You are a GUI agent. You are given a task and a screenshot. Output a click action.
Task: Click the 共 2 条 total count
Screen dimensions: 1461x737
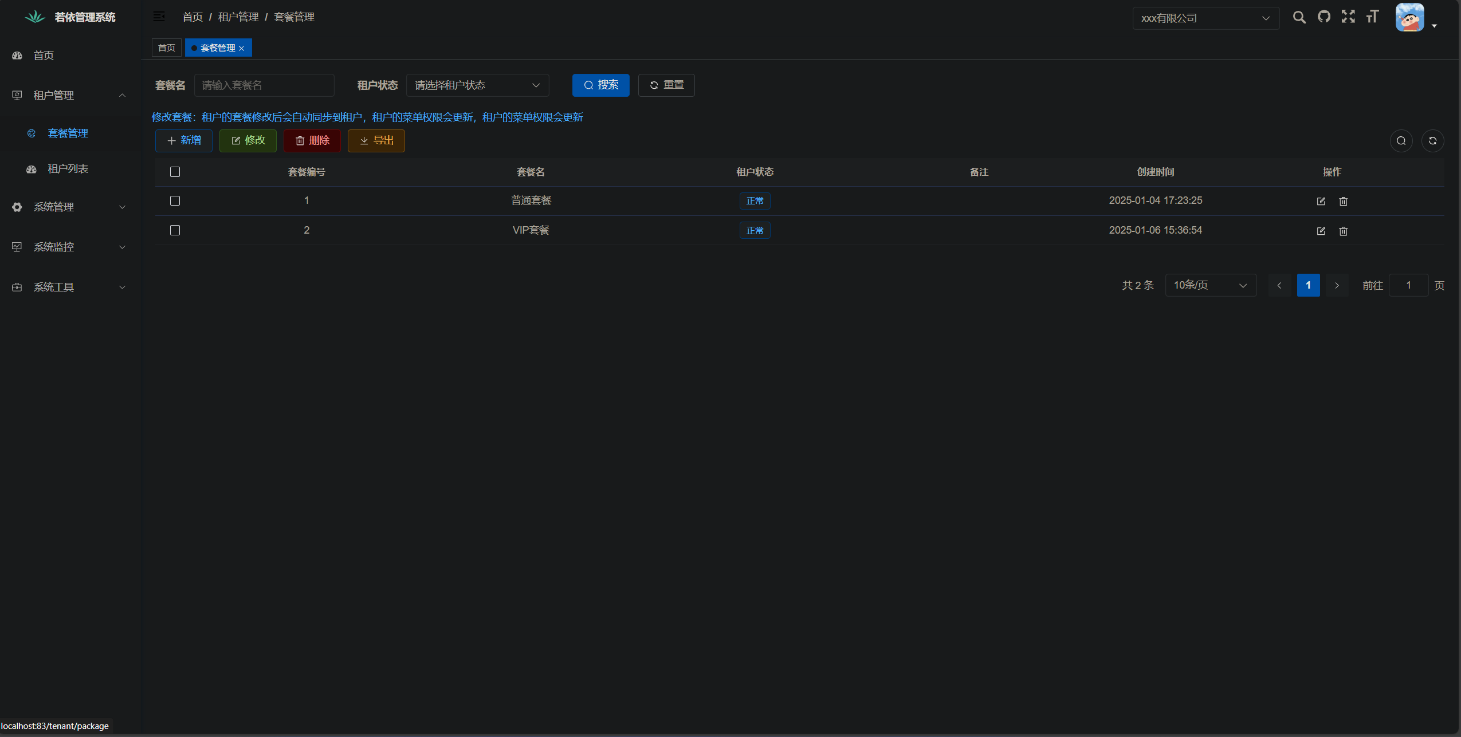point(1137,285)
